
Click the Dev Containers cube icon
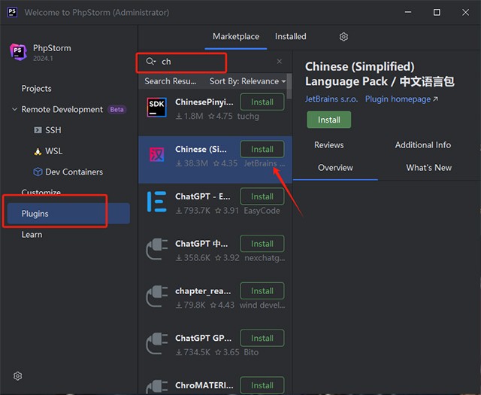(x=38, y=172)
